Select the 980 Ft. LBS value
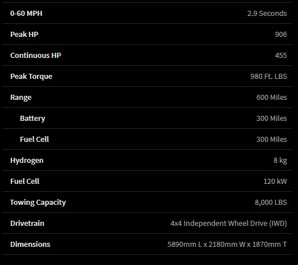 268,77
